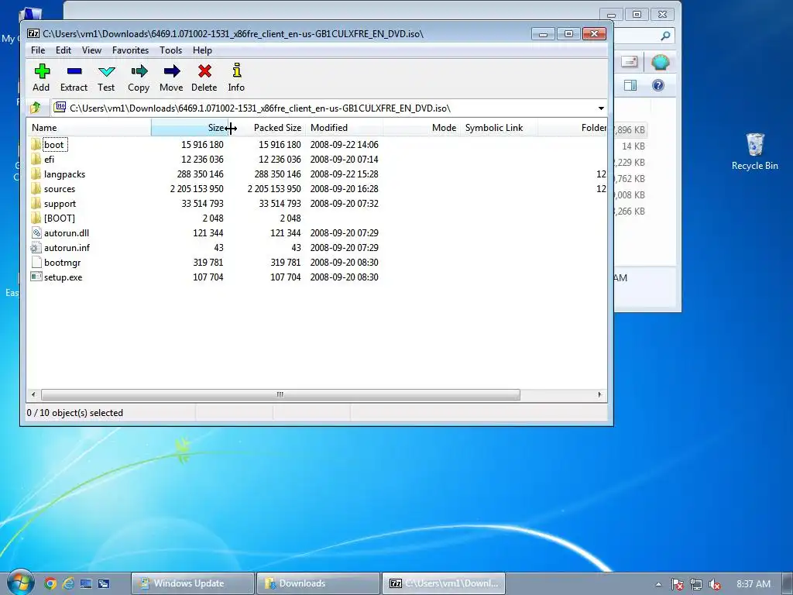The height and width of the screenshot is (595, 793).
Task: Click the Info toolbar icon
Action: click(x=236, y=71)
